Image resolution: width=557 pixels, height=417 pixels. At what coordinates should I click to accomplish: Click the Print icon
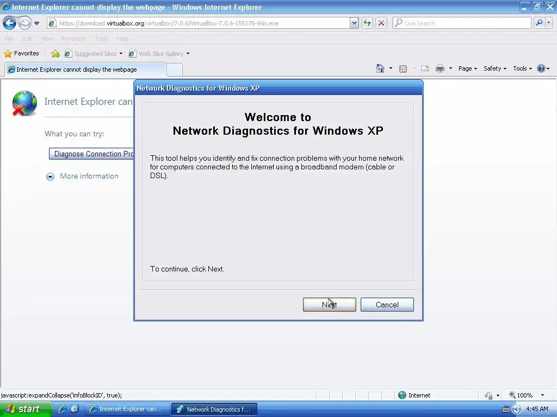tap(440, 68)
